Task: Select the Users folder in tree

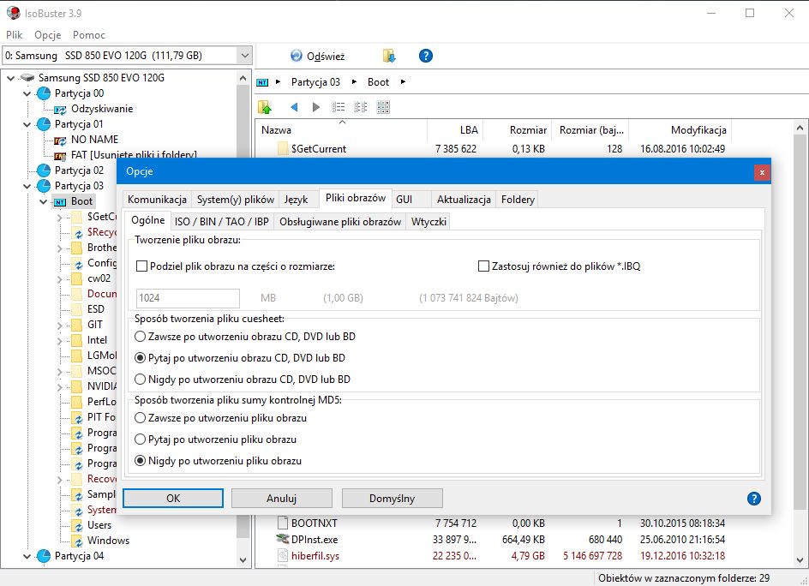Action: [x=99, y=525]
